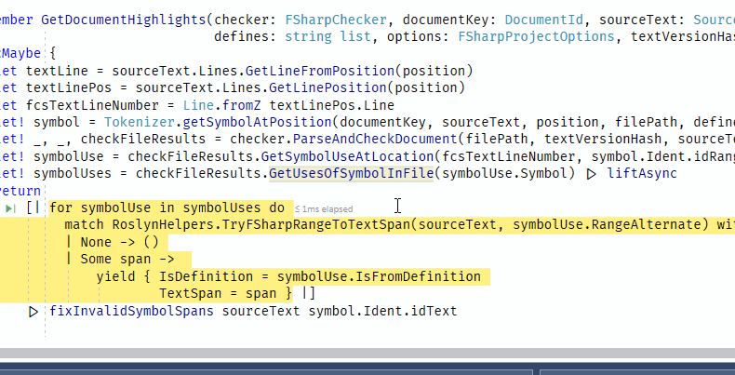Screen dimensions: 735x375
Task: Click GetSymbolUseAtLocation method name
Action: click(x=347, y=156)
